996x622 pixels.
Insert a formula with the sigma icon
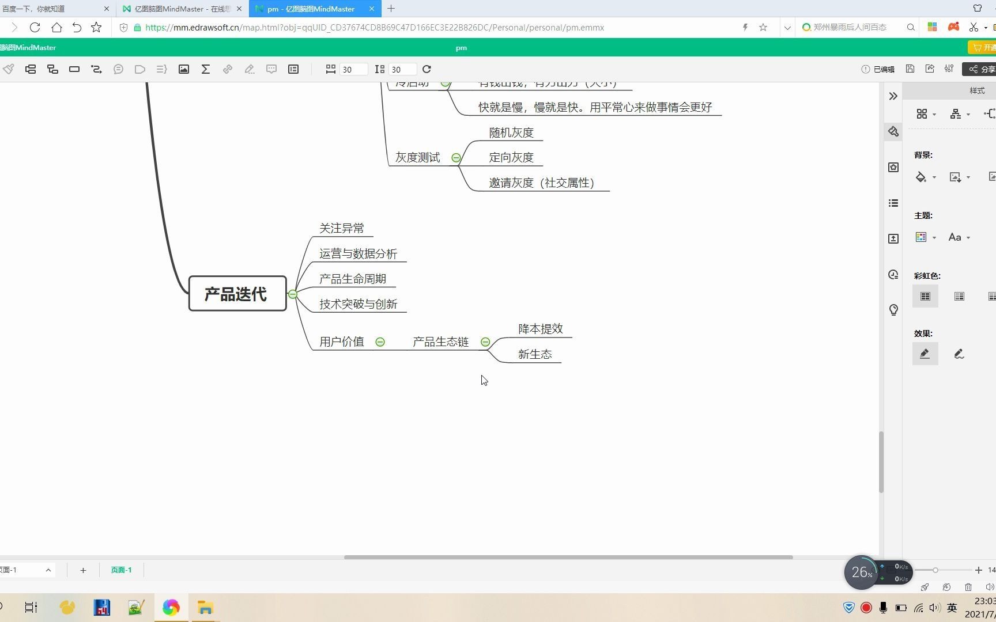coord(206,69)
